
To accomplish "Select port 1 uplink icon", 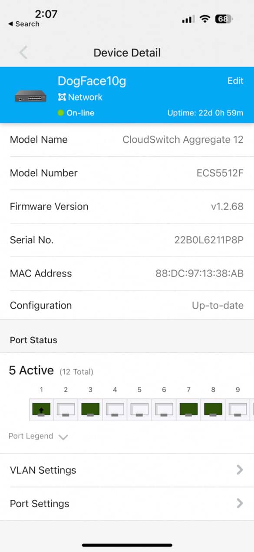I will (x=41, y=410).
